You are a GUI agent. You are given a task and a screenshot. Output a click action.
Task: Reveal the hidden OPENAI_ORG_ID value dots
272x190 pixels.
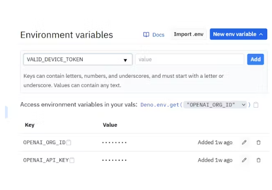click(114, 143)
